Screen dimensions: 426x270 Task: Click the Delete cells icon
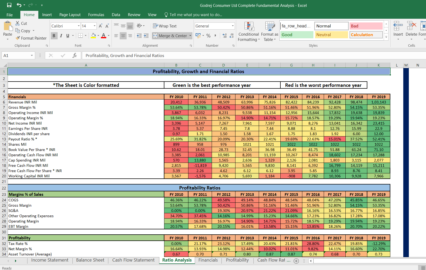click(411, 26)
